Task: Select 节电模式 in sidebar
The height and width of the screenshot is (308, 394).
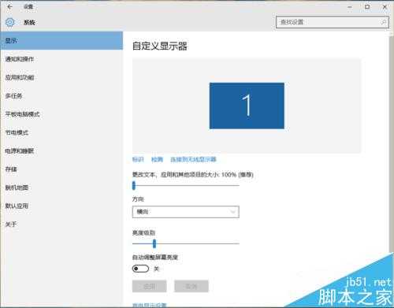Action: [61, 132]
